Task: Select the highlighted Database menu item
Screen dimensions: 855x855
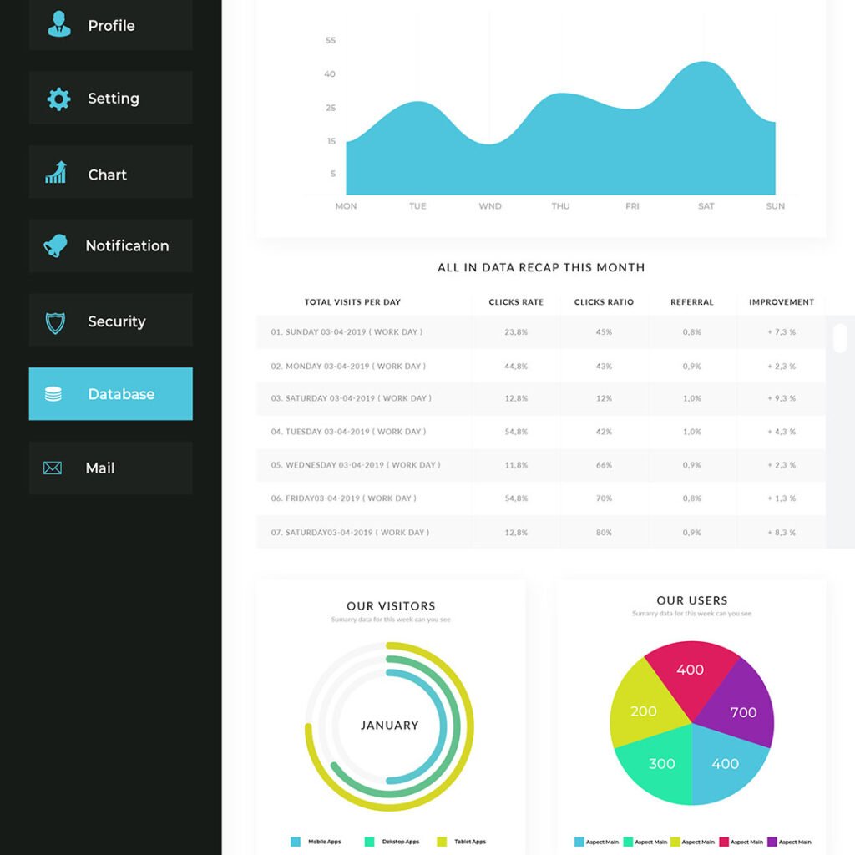Action: point(110,394)
